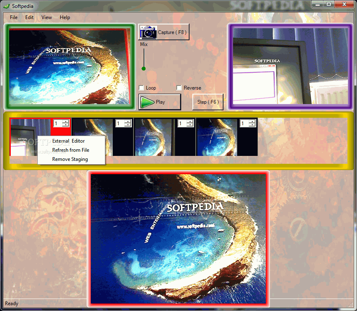The width and height of the screenshot is (357, 311).
Task: Minimize the Softpedia window
Action: click(318, 4)
